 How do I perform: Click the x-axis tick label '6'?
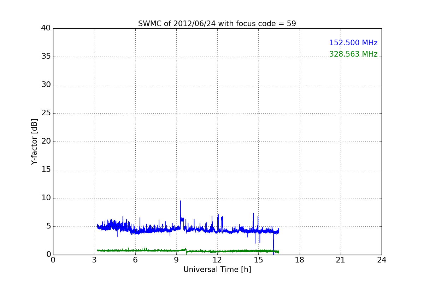(135, 260)
